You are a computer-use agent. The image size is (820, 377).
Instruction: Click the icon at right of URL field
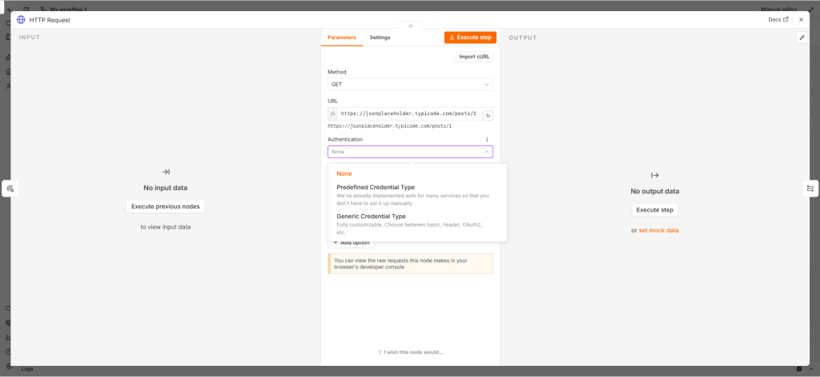point(488,116)
